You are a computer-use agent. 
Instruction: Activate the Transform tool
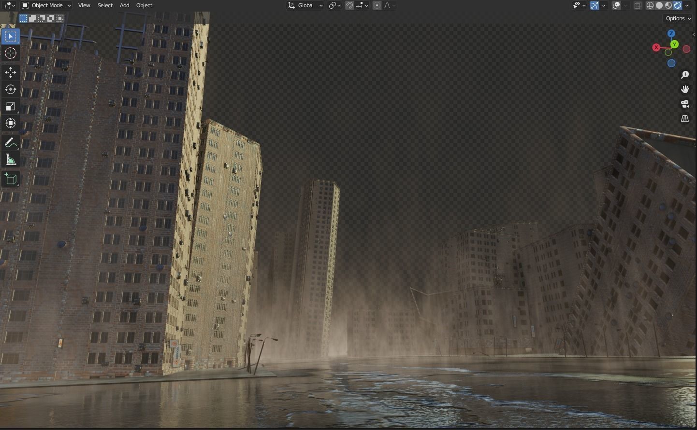11,123
